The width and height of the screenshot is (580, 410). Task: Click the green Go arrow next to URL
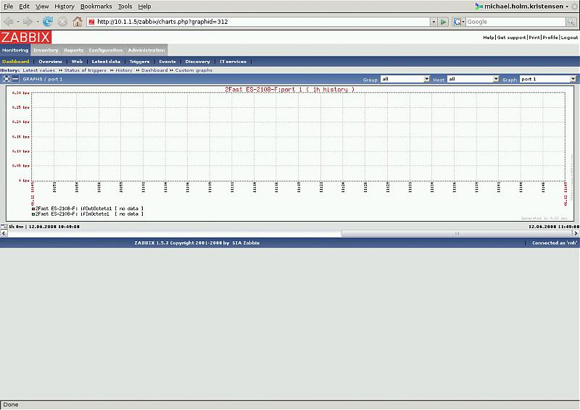[x=443, y=22]
